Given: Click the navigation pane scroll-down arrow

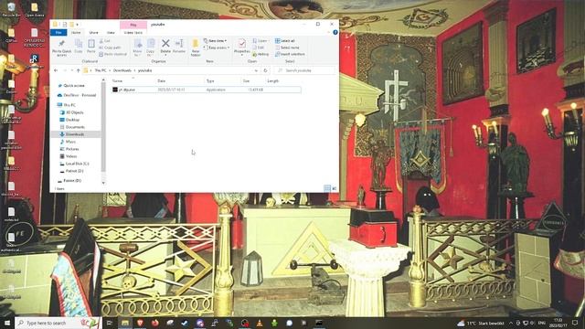Looking at the screenshot, I should point(103,183).
